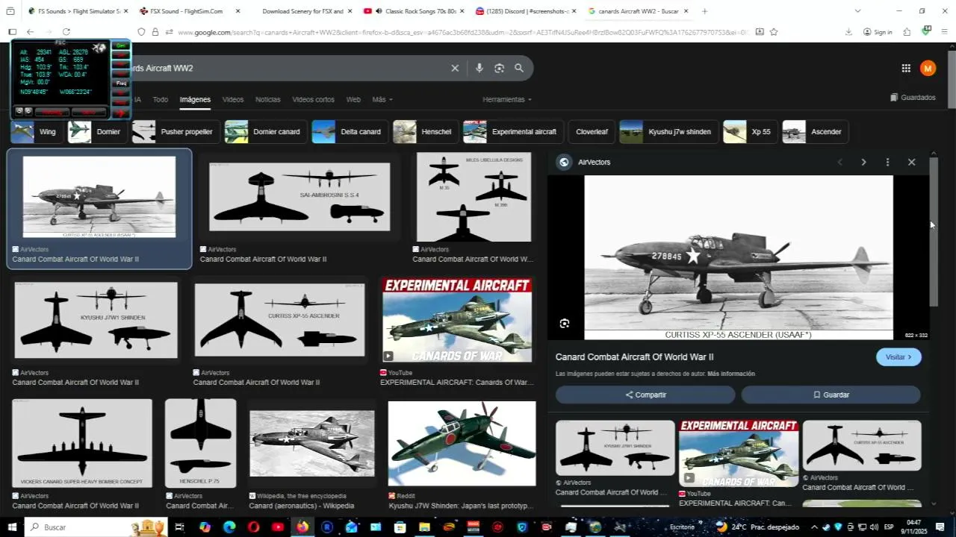
Task: Open Más información copyright link
Action: point(731,374)
